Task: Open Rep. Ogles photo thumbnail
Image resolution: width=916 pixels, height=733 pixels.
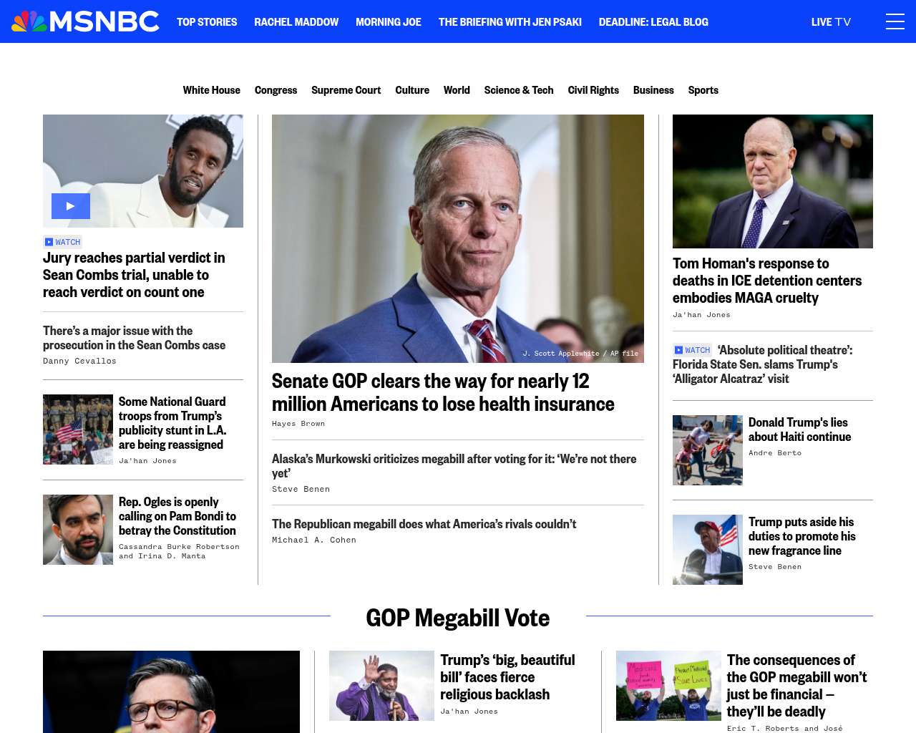Action: (78, 530)
